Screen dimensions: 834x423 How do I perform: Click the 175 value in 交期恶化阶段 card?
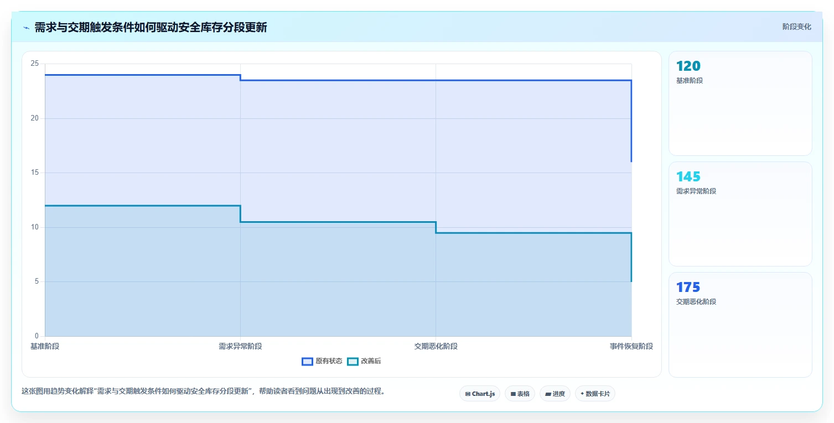pyautogui.click(x=688, y=288)
